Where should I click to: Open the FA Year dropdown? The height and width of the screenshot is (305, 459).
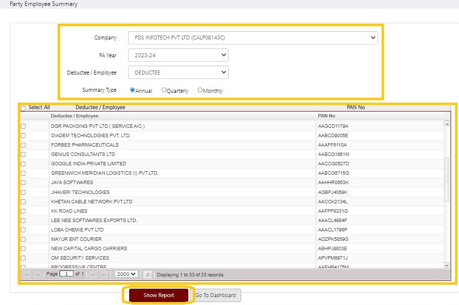click(x=177, y=55)
